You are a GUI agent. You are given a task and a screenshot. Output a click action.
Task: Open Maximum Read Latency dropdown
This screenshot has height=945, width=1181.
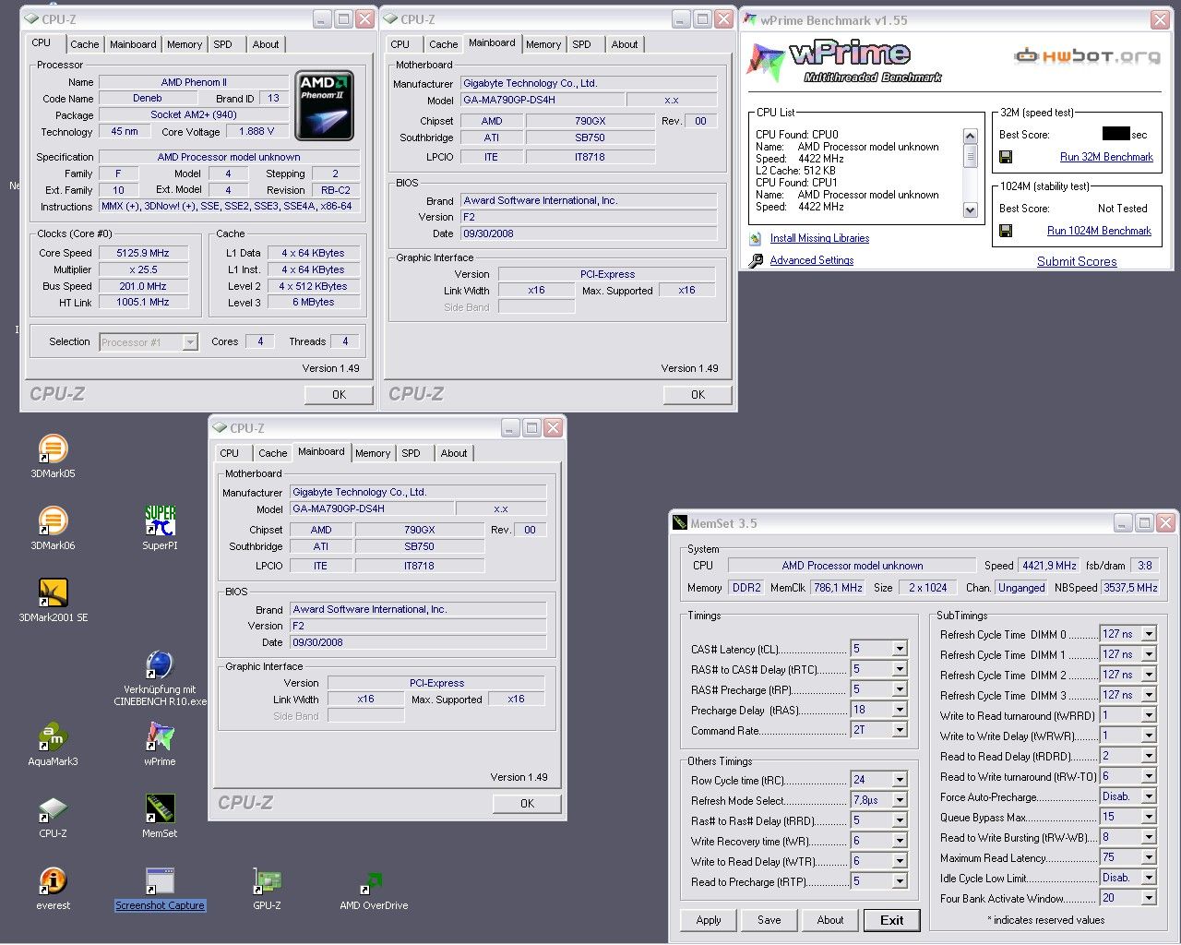pyautogui.click(x=1149, y=857)
